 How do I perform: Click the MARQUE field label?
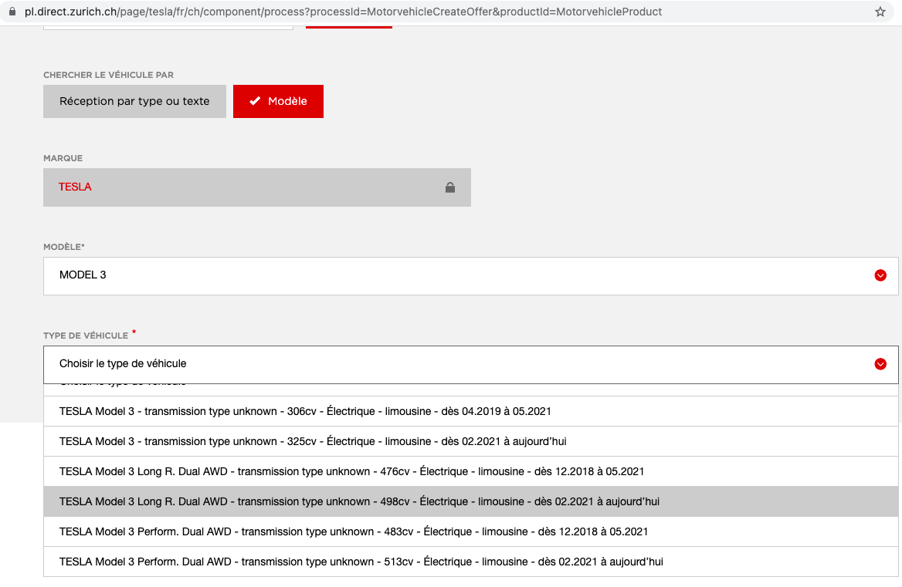click(x=63, y=158)
